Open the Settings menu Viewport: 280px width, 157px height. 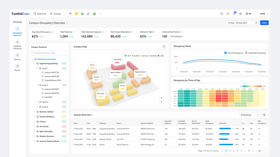tap(55, 14)
